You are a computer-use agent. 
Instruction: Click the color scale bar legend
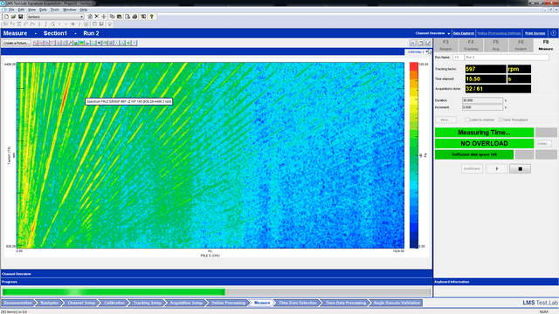(x=413, y=155)
